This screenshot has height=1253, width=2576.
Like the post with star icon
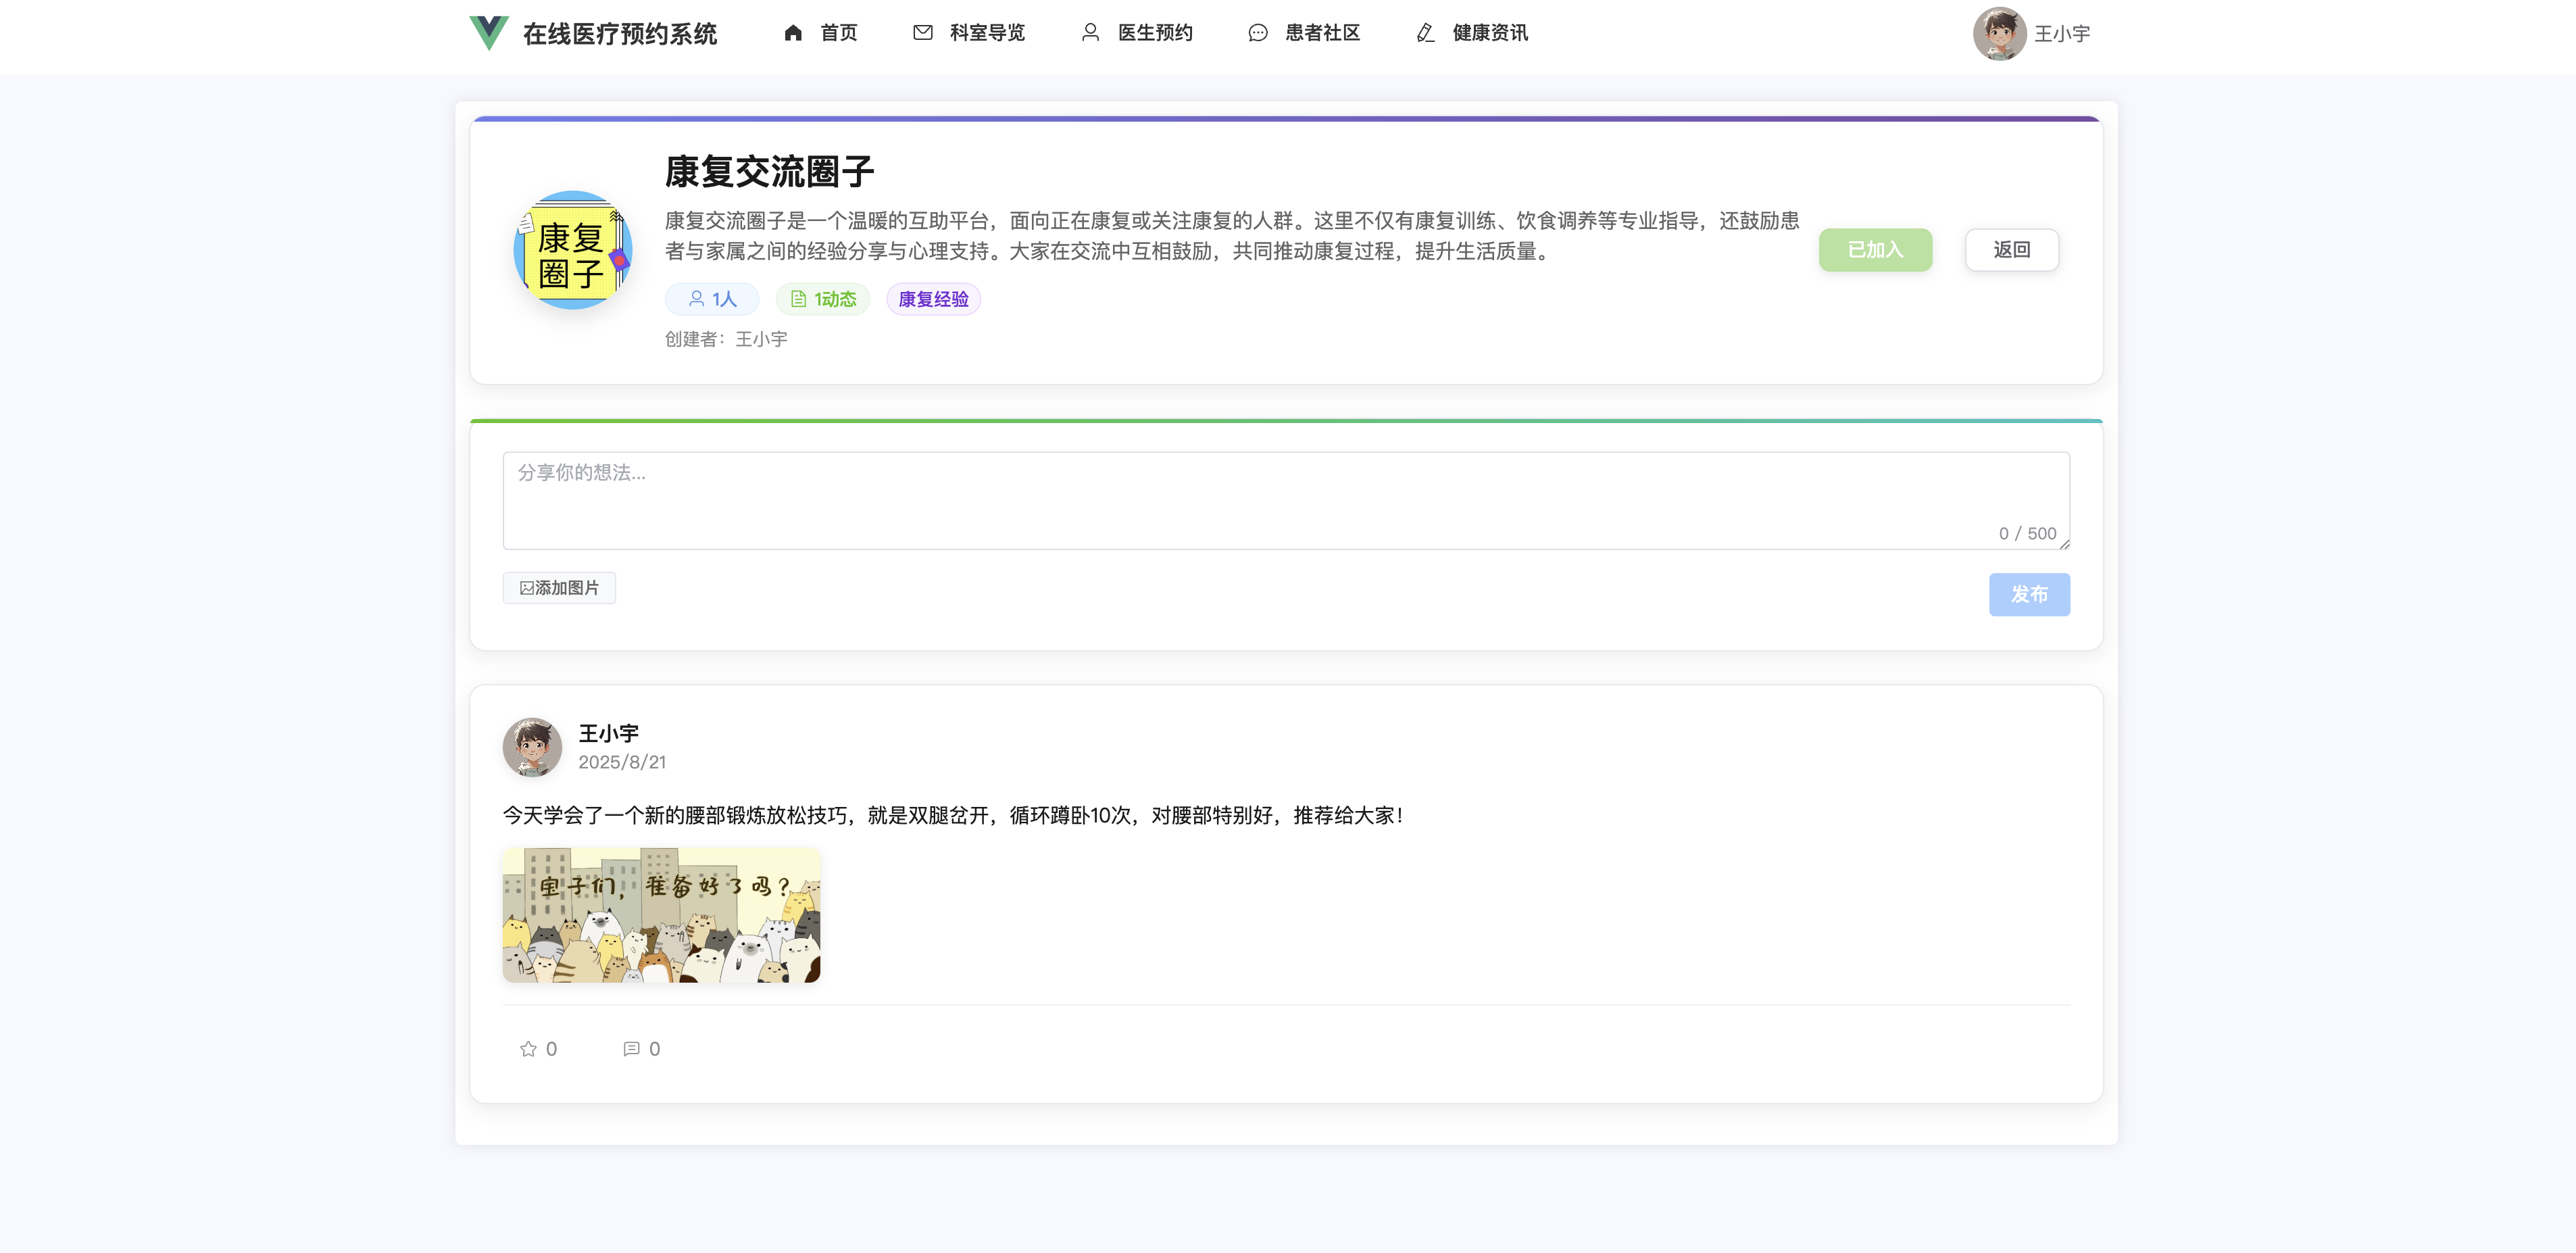[528, 1048]
